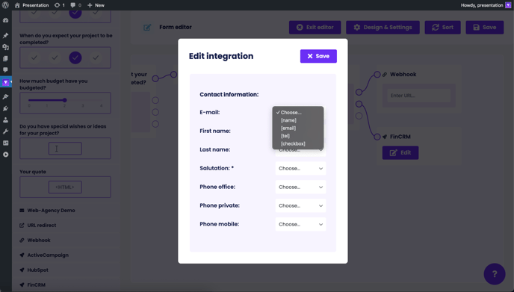Open the Media sidebar icon
This screenshot has width=514, height=292.
click(5, 47)
